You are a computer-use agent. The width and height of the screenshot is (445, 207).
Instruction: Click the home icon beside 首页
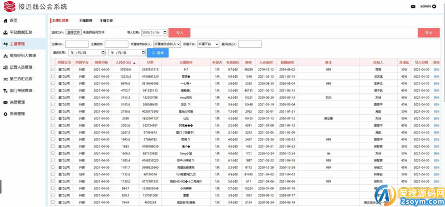point(5,21)
